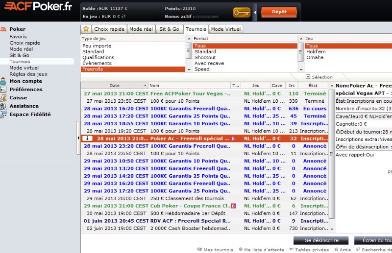The width and height of the screenshot is (392, 253).
Task: Collapse the left sidebar arrow handle
Action: [x=78, y=138]
